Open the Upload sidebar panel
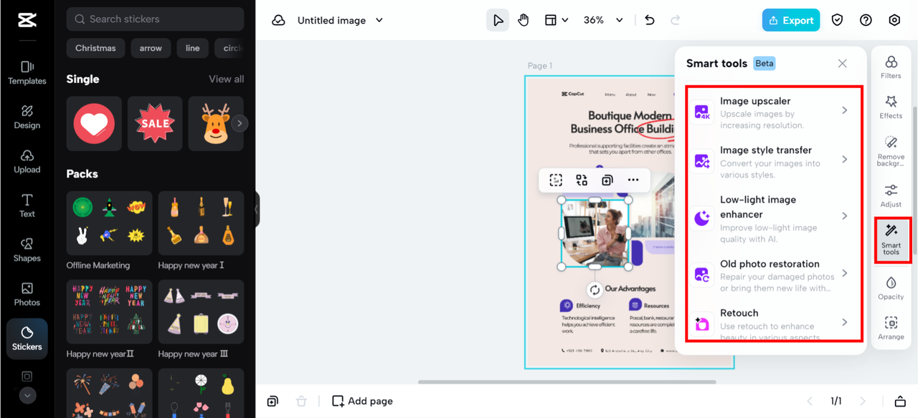The width and height of the screenshot is (918, 418). click(x=27, y=161)
